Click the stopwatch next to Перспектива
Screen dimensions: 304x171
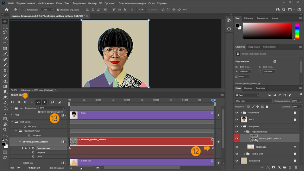click(x=33, y=148)
